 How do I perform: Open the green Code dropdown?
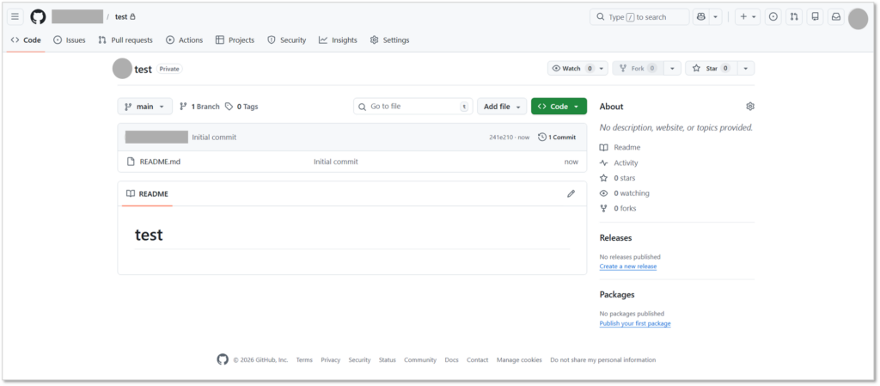(559, 107)
